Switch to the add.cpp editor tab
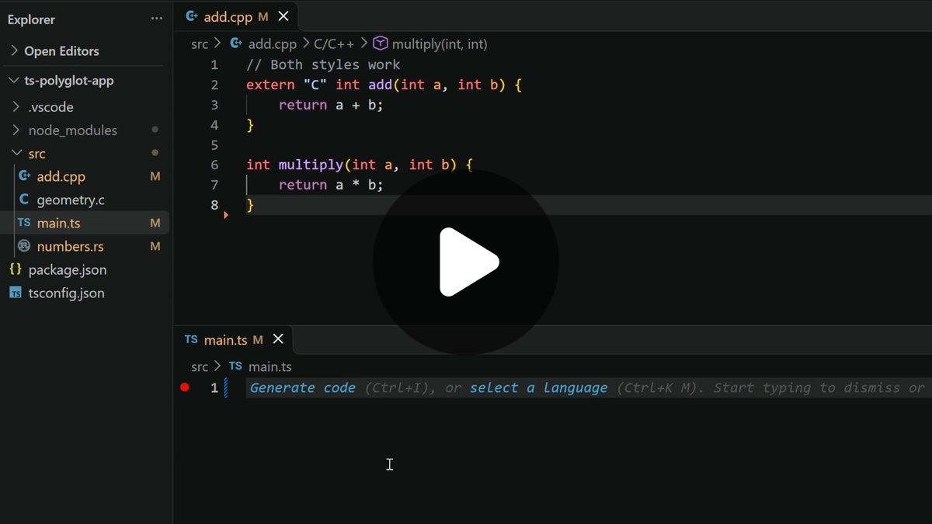Screen dimensions: 932x524 point(235,16)
